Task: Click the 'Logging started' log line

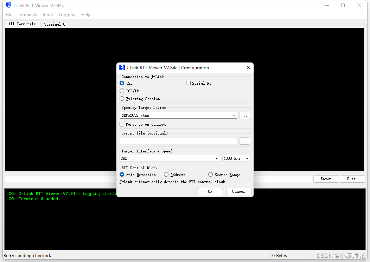Action: click(61, 194)
